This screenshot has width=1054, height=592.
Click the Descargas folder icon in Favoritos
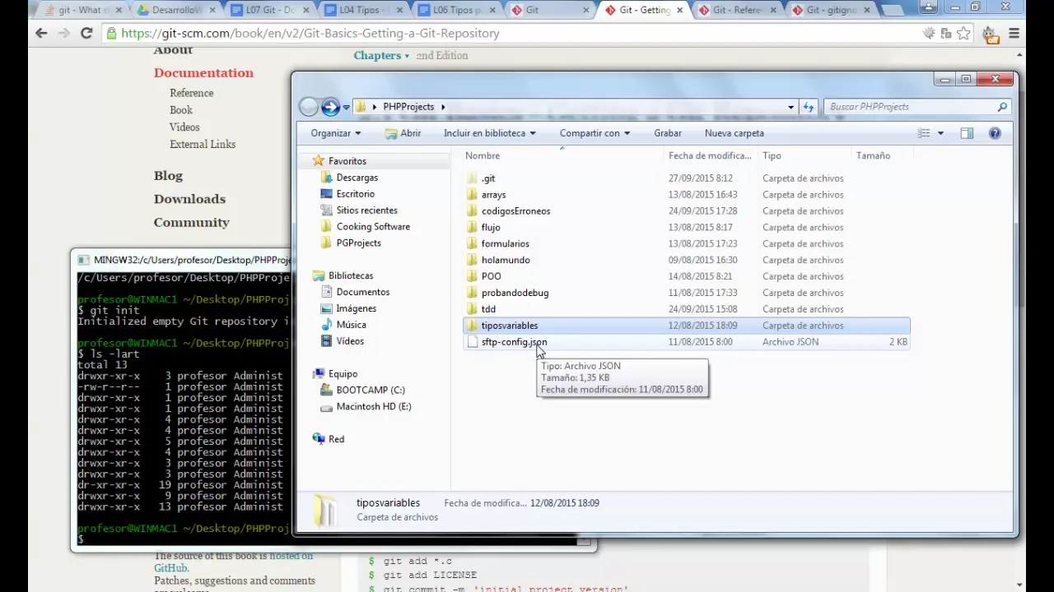326,178
